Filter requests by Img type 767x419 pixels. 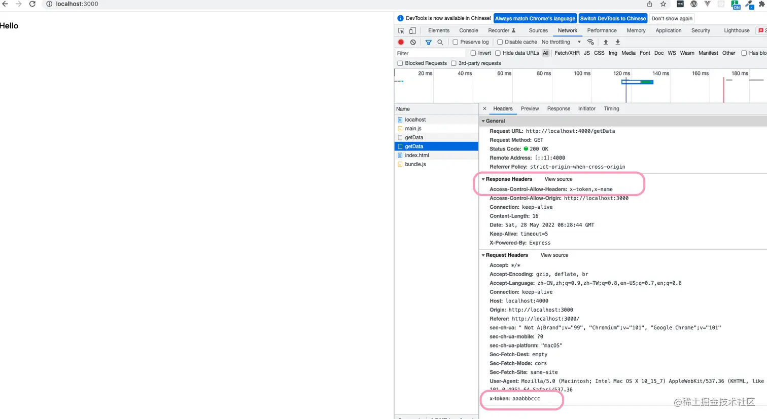(x=613, y=53)
